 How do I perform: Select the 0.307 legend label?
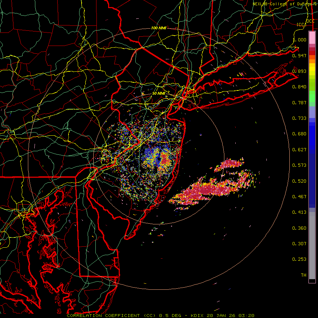[299, 244]
